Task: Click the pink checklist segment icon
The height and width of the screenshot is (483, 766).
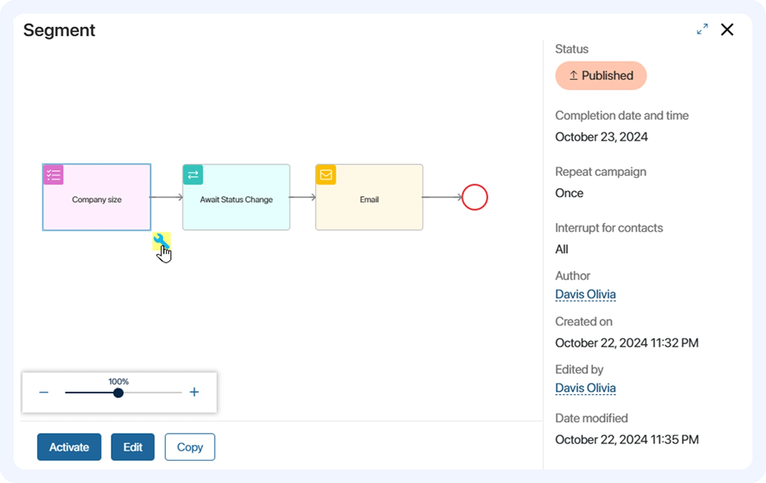Action: point(53,175)
